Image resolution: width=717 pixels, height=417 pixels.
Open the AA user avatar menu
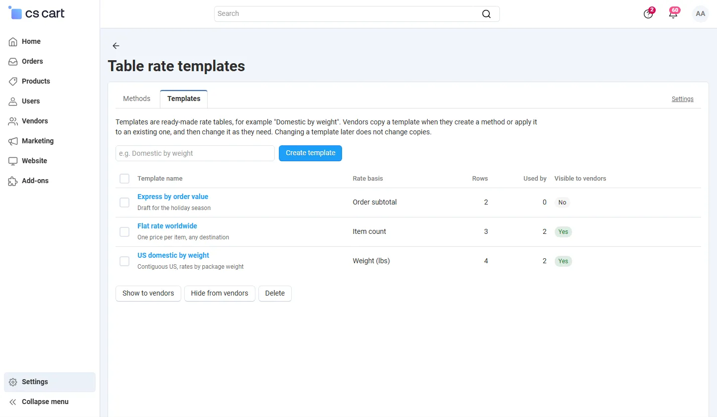pos(701,14)
